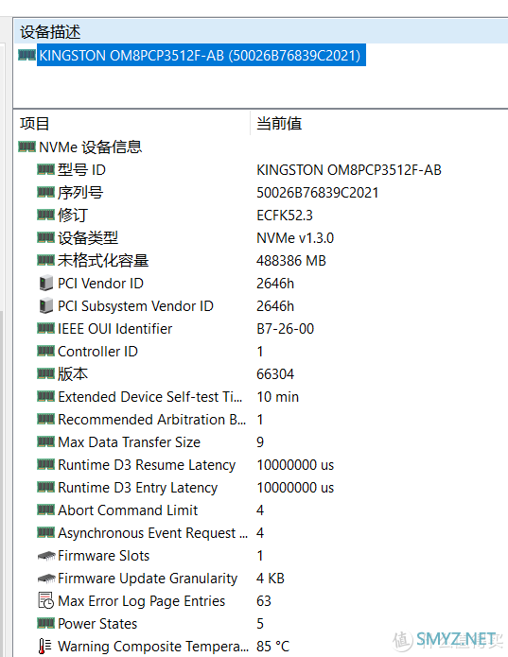Select the 488386 MB capacity value

tap(291, 261)
